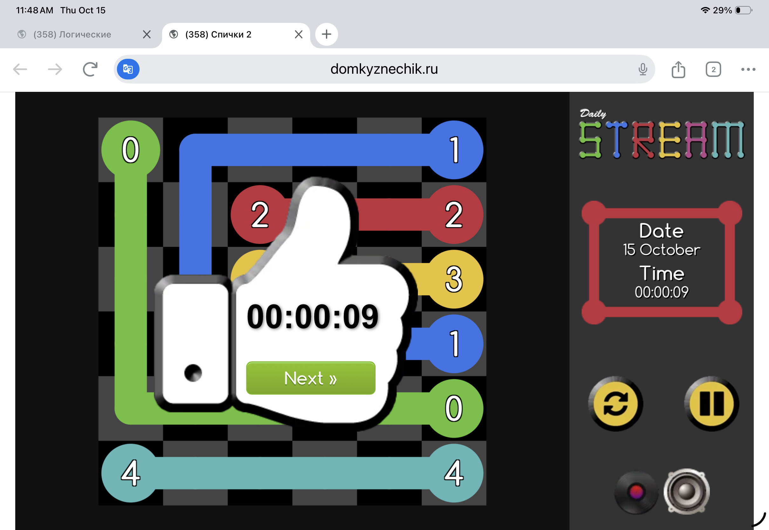Click the green Next button
769x530 pixels.
tap(310, 378)
